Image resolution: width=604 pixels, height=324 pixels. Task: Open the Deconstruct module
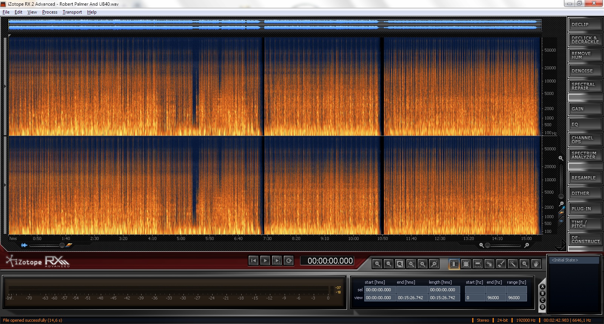pyautogui.click(x=585, y=240)
